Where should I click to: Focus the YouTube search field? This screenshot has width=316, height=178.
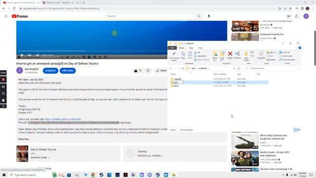click(150, 16)
